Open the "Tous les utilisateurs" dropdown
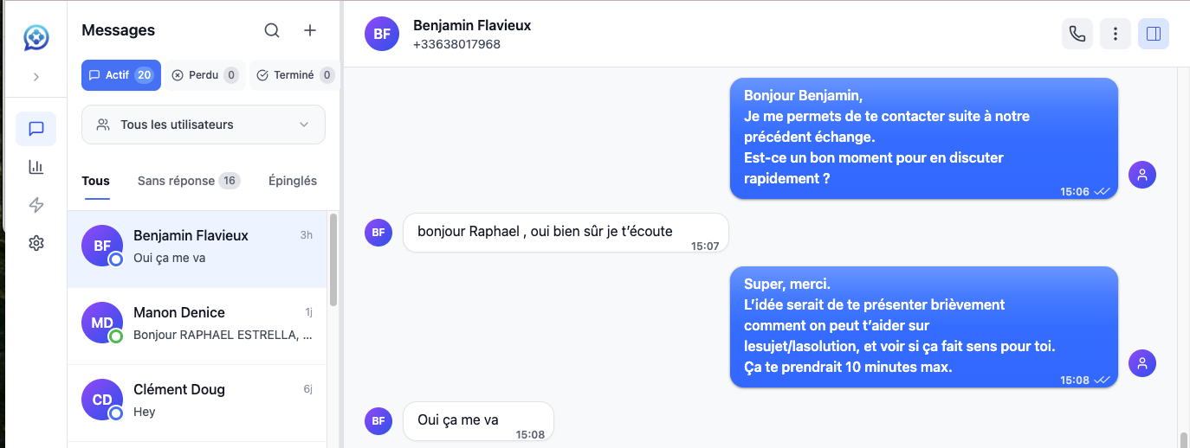1190x448 pixels. click(x=204, y=125)
